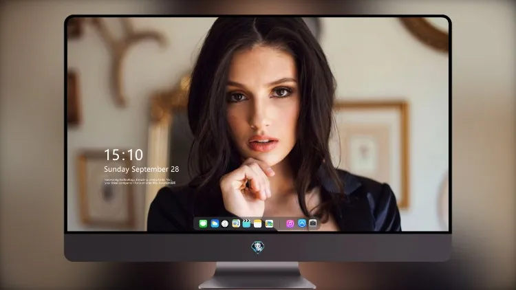Launch the pink iTunes music app

pyautogui.click(x=290, y=223)
